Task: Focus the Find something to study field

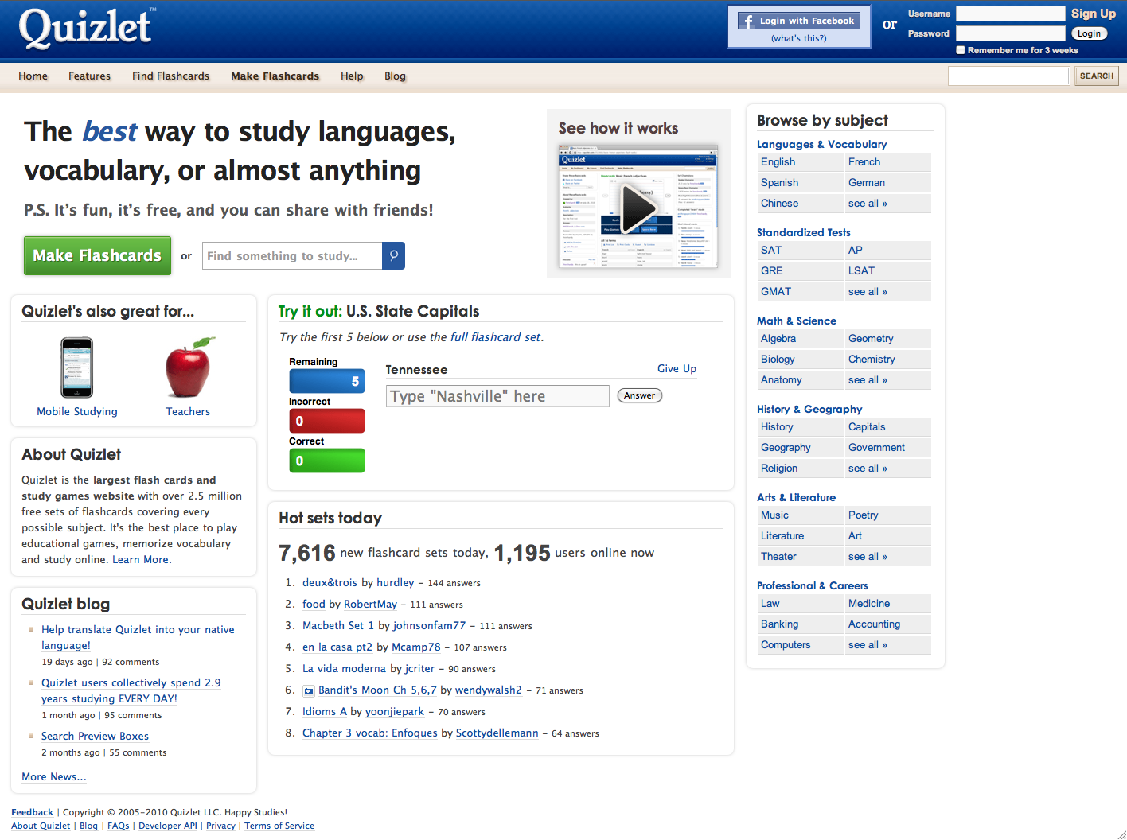Action: [292, 255]
